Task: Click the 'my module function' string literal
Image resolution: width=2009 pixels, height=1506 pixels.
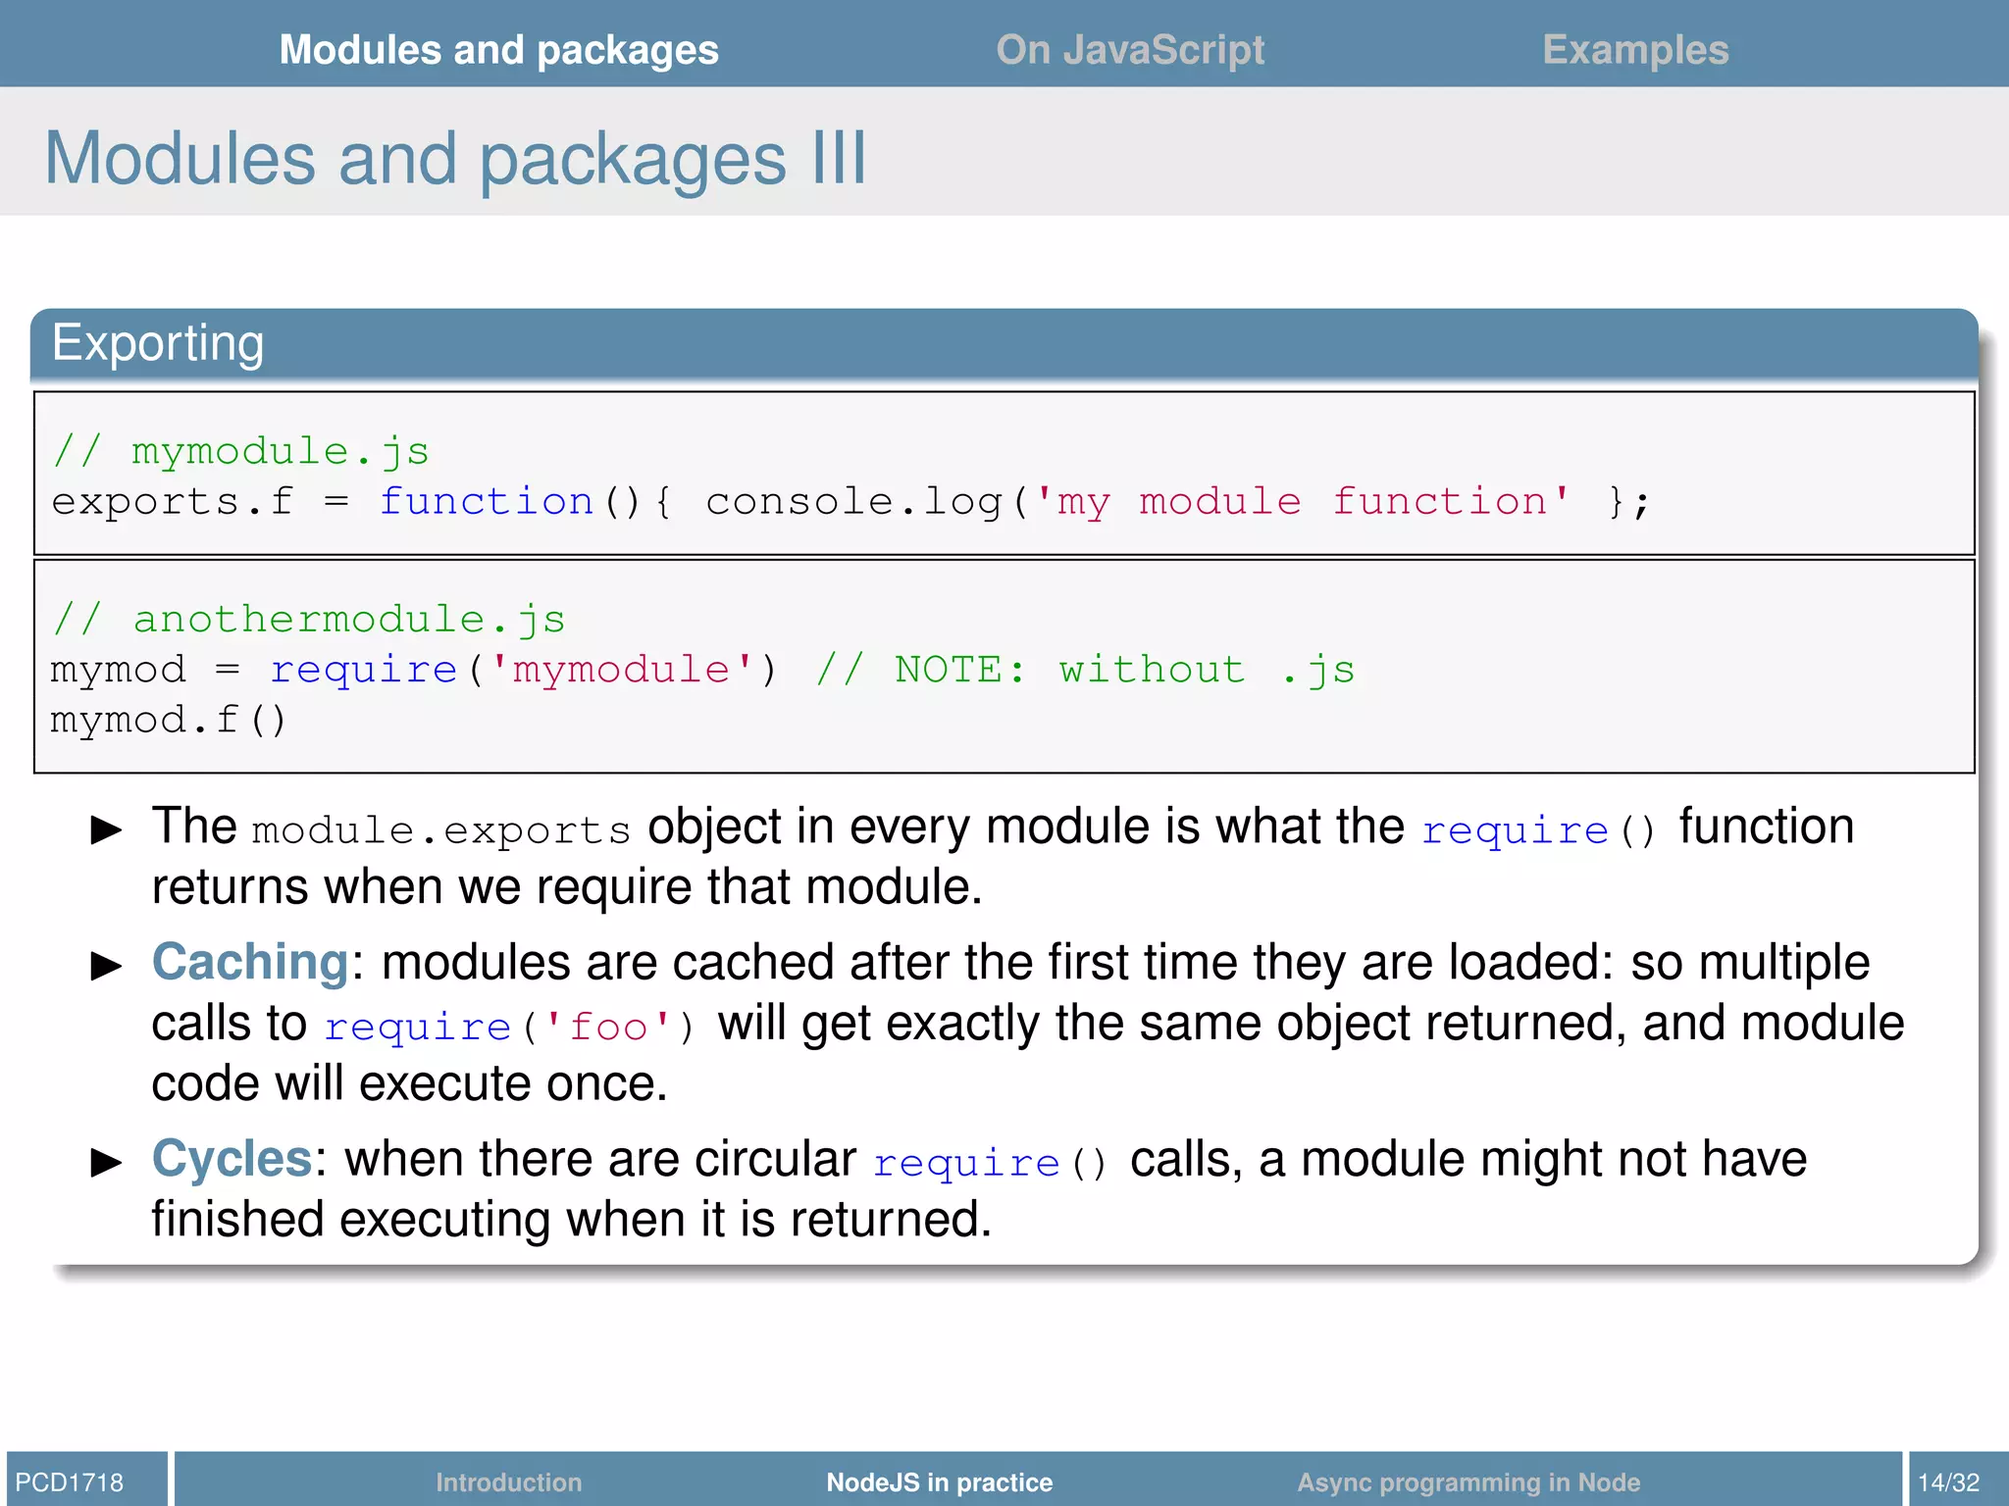Action: pos(1303,501)
